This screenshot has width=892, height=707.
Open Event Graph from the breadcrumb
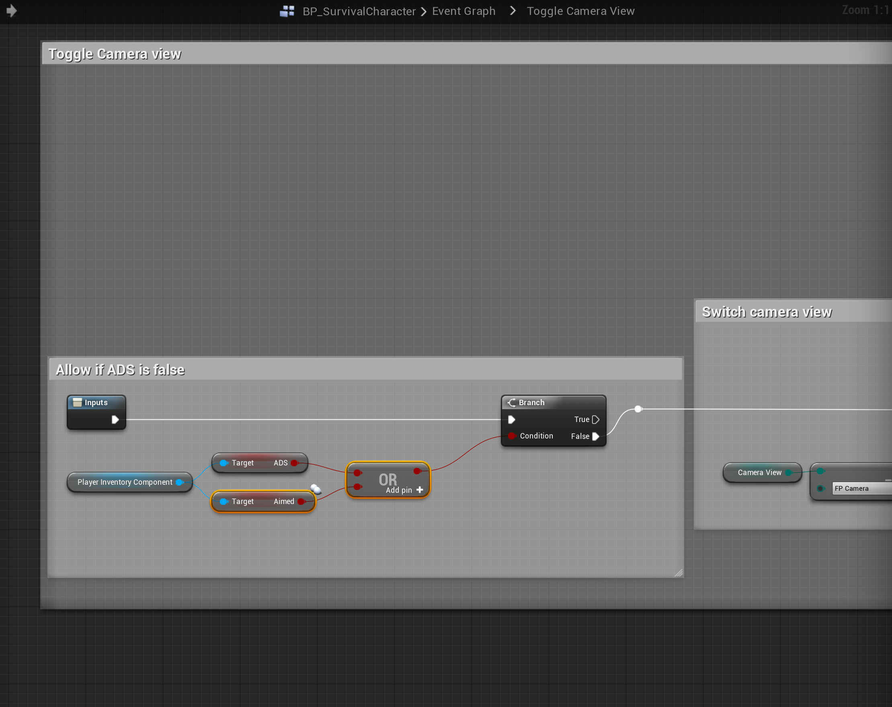[463, 11]
